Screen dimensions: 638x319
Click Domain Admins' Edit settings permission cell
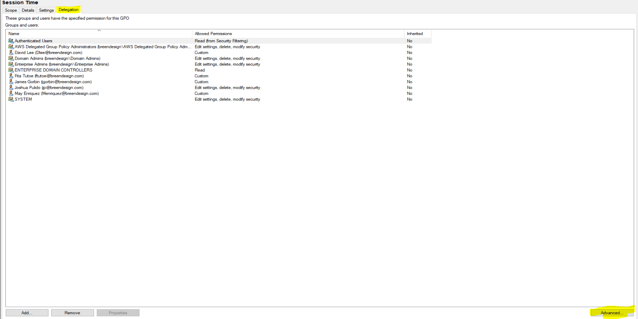pos(227,58)
